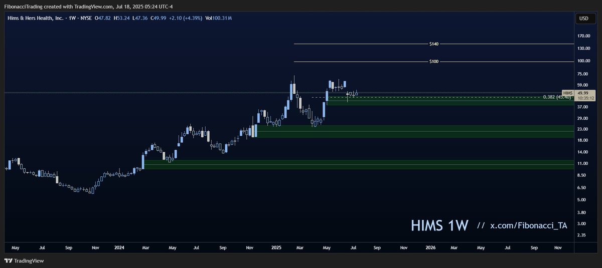602x268 pixels.
Task: Click the 5.00 price axis label
Action: [581, 200]
